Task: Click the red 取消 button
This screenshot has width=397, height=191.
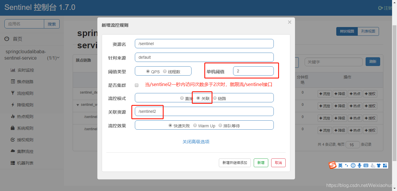Action: [x=278, y=163]
